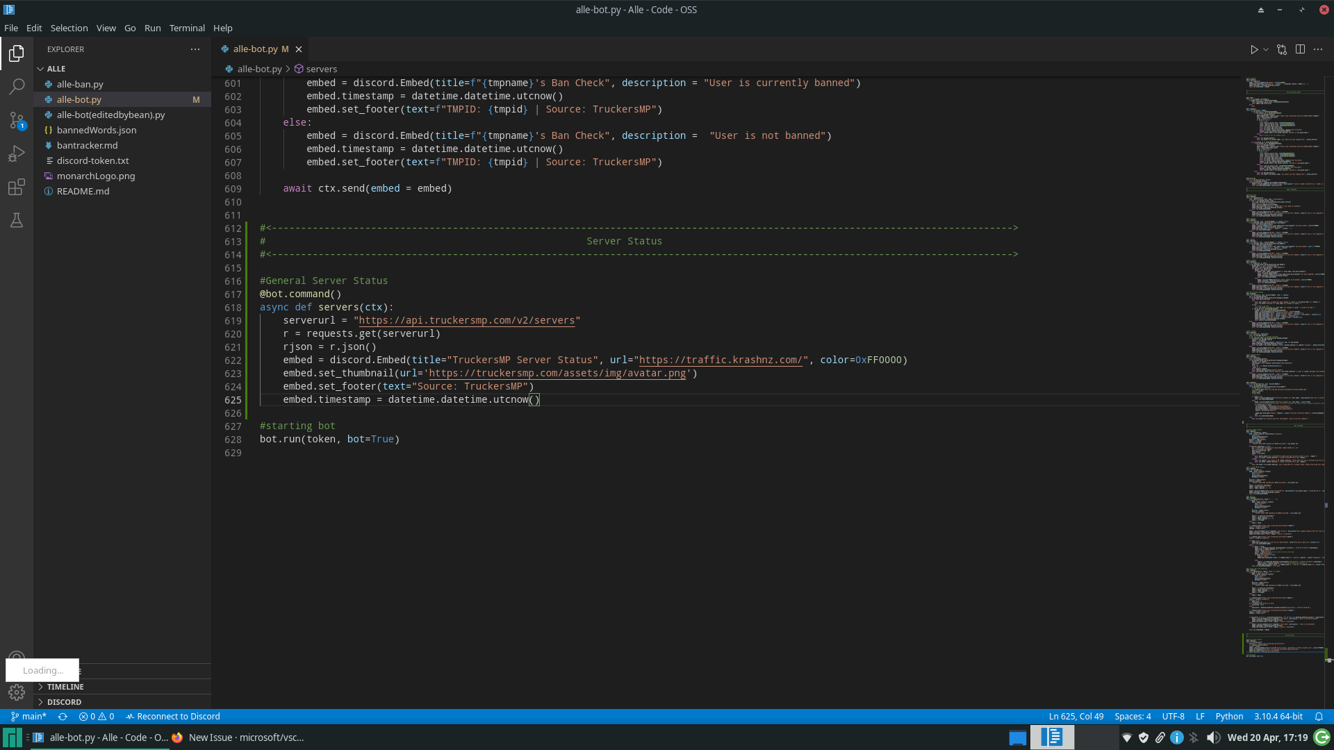Close the alle-bot.py editor tab
The width and height of the screenshot is (1334, 750).
point(299,49)
